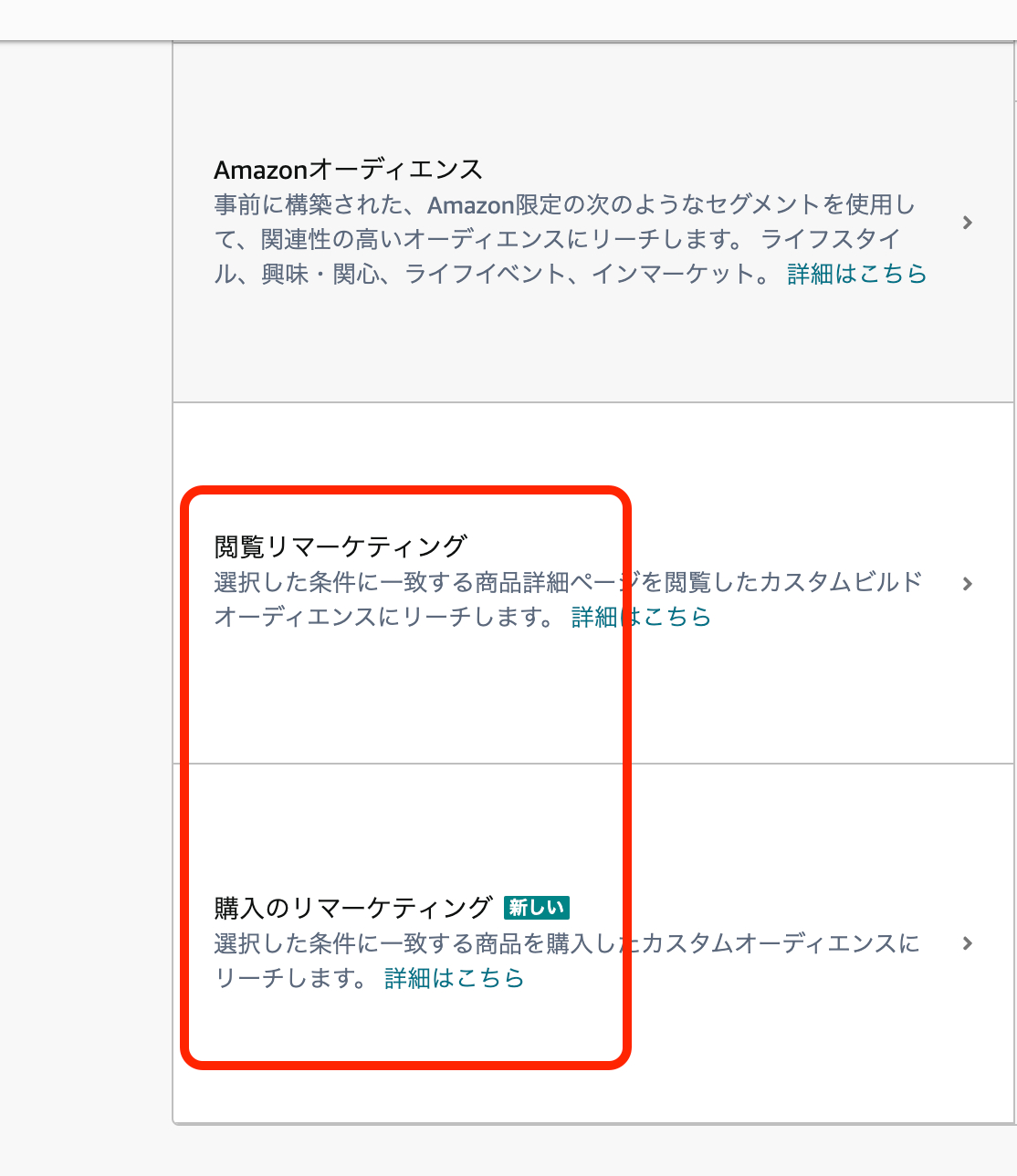
Task: Expand the Amazonオーディエンス chevron arrow
Action: (968, 223)
